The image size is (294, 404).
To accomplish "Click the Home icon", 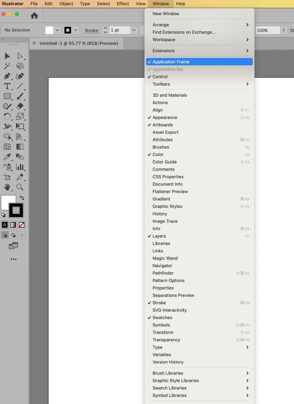I will pos(34,15).
